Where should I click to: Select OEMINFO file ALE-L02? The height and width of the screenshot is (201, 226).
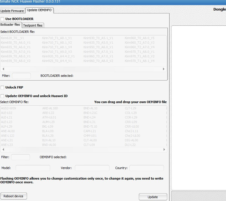coord(7,113)
